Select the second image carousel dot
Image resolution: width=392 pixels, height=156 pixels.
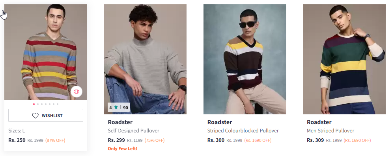pyautogui.click(x=38, y=104)
